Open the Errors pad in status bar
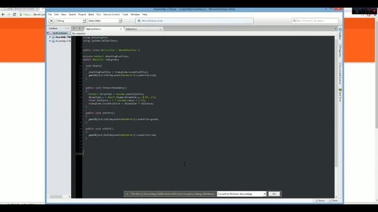 (x=320, y=201)
